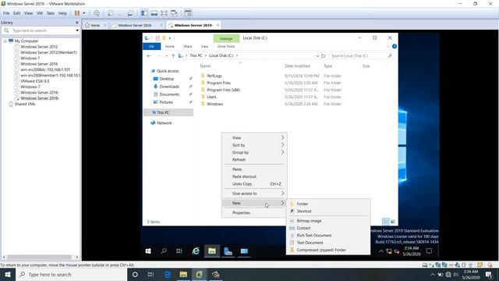The width and height of the screenshot is (499, 281).
Task: Collapse the My Computer tree node
Action: point(5,41)
